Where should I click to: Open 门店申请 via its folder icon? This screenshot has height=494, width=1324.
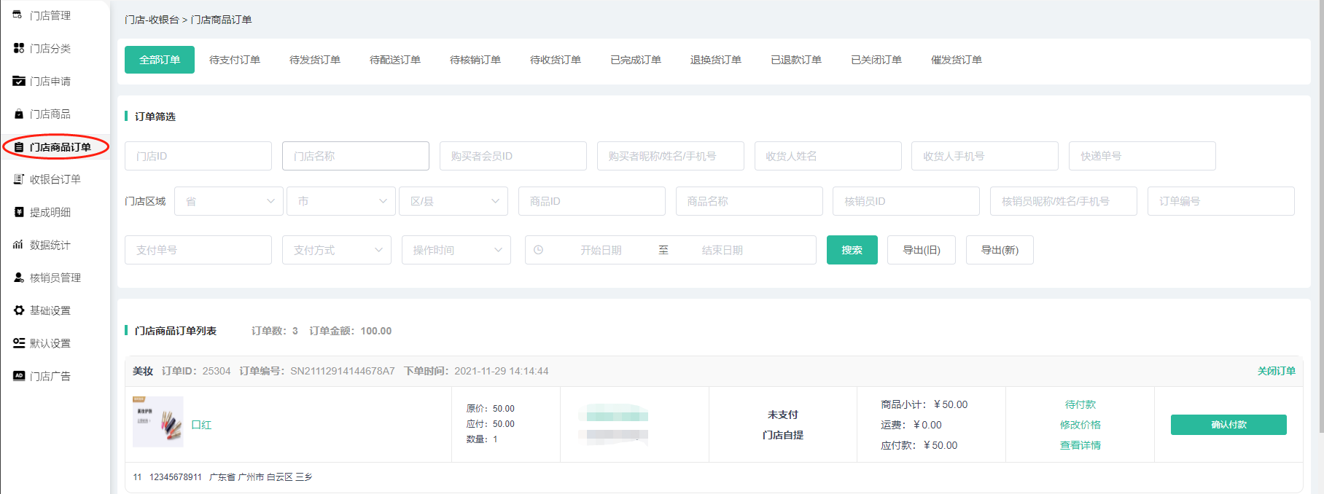[x=19, y=81]
